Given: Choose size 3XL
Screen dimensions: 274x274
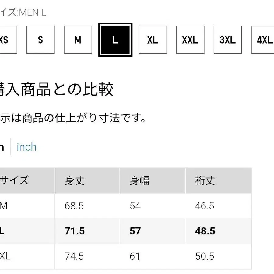Looking at the screenshot, I should 228,40.
